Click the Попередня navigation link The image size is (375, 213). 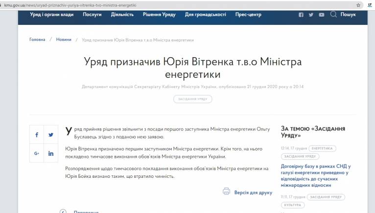click(86, 212)
